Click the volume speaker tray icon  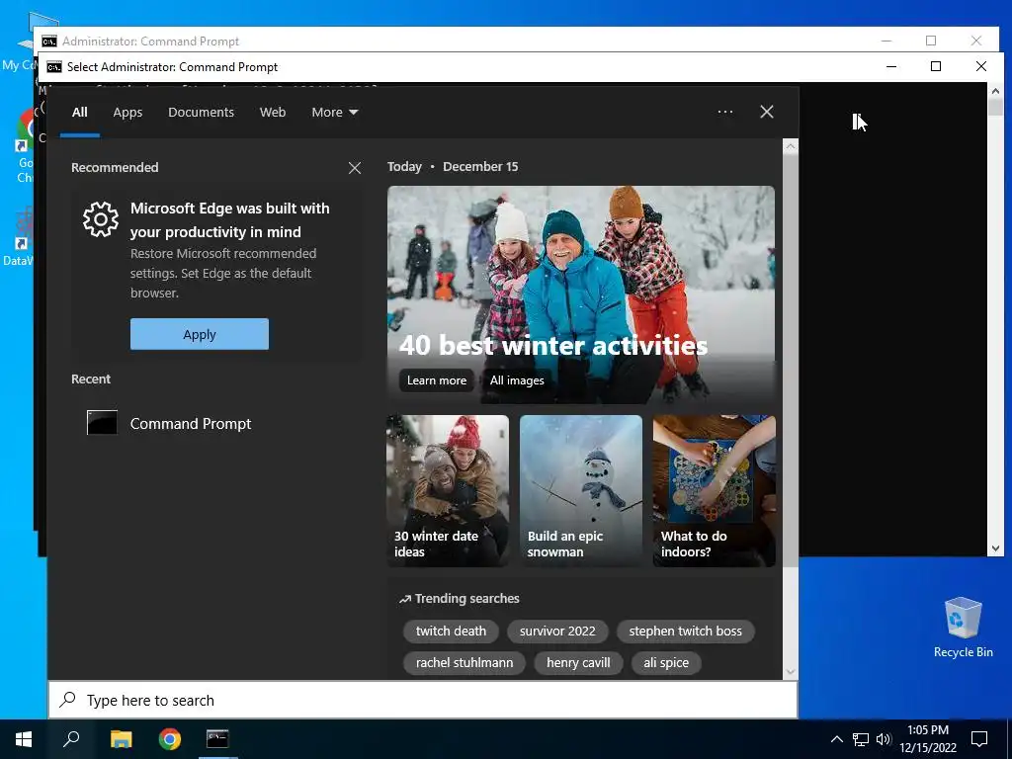pos(884,739)
